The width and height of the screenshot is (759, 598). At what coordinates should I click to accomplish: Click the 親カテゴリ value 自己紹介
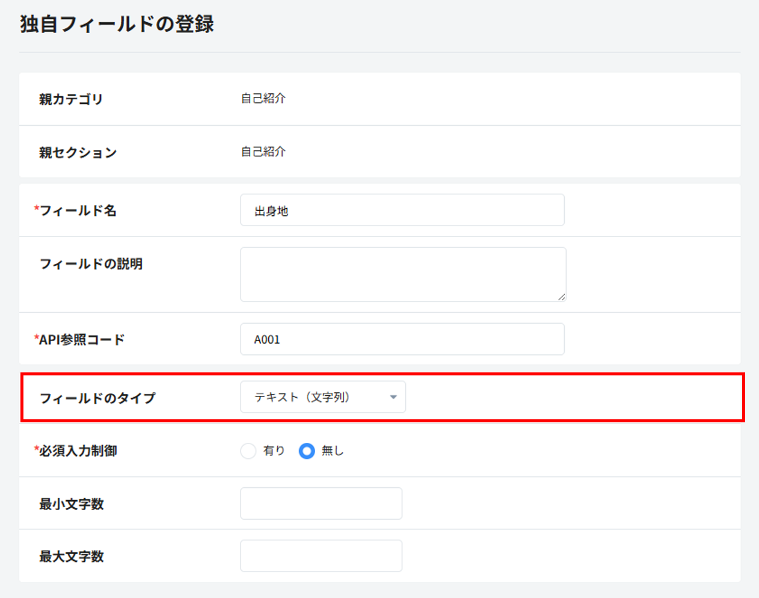263,99
